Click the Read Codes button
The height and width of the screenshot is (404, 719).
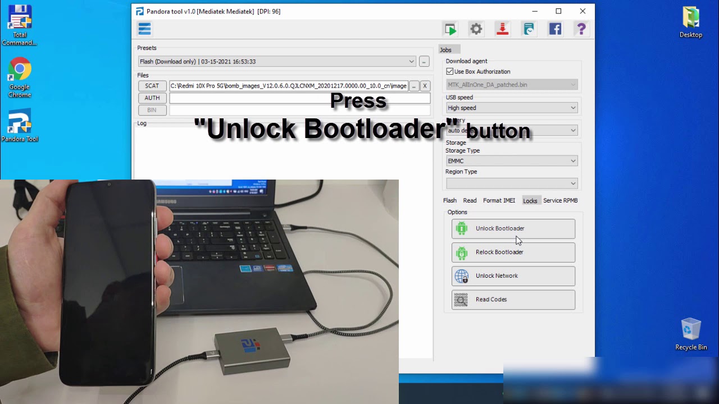click(x=513, y=299)
